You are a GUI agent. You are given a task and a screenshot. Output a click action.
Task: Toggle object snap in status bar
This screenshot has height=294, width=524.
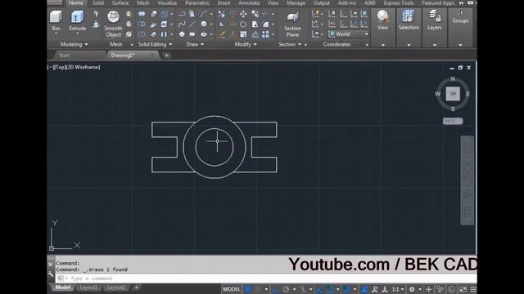pyautogui.click(x=329, y=289)
